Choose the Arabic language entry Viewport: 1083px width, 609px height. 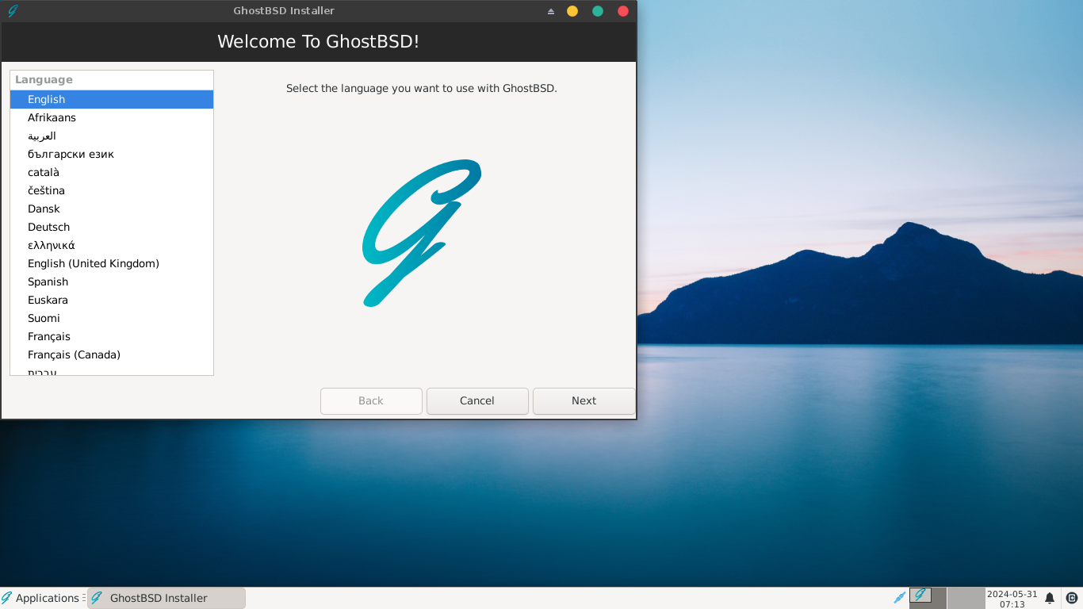click(x=112, y=136)
